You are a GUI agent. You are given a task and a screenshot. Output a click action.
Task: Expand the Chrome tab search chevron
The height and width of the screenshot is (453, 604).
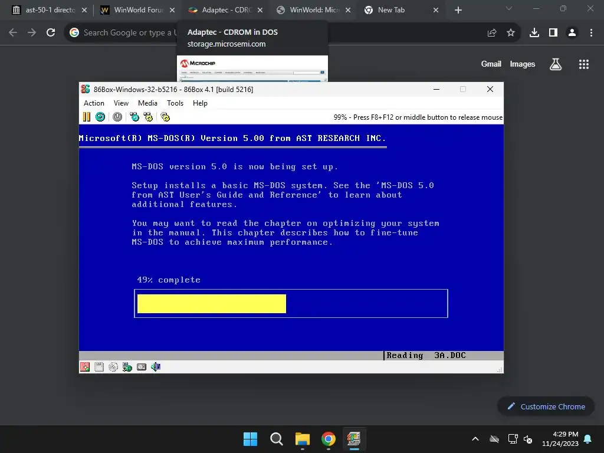tap(509, 8)
